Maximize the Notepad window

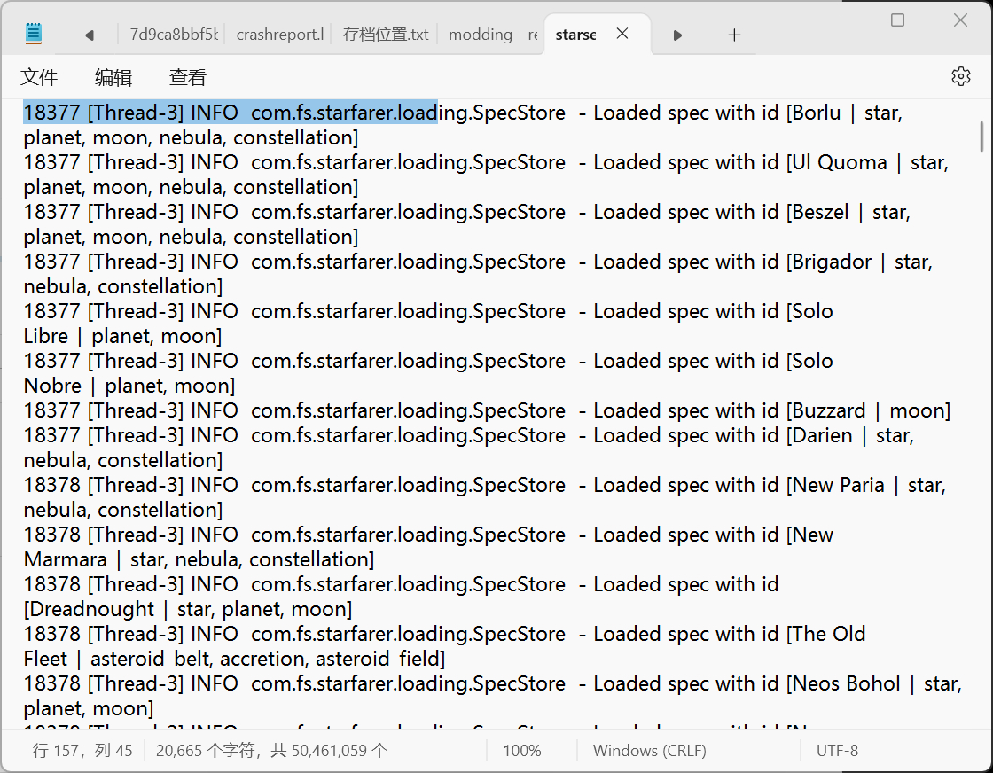click(897, 20)
